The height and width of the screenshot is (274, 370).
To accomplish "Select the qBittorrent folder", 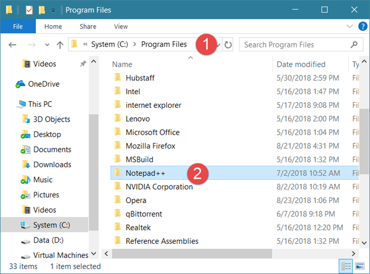I will pyautogui.click(x=235, y=214).
